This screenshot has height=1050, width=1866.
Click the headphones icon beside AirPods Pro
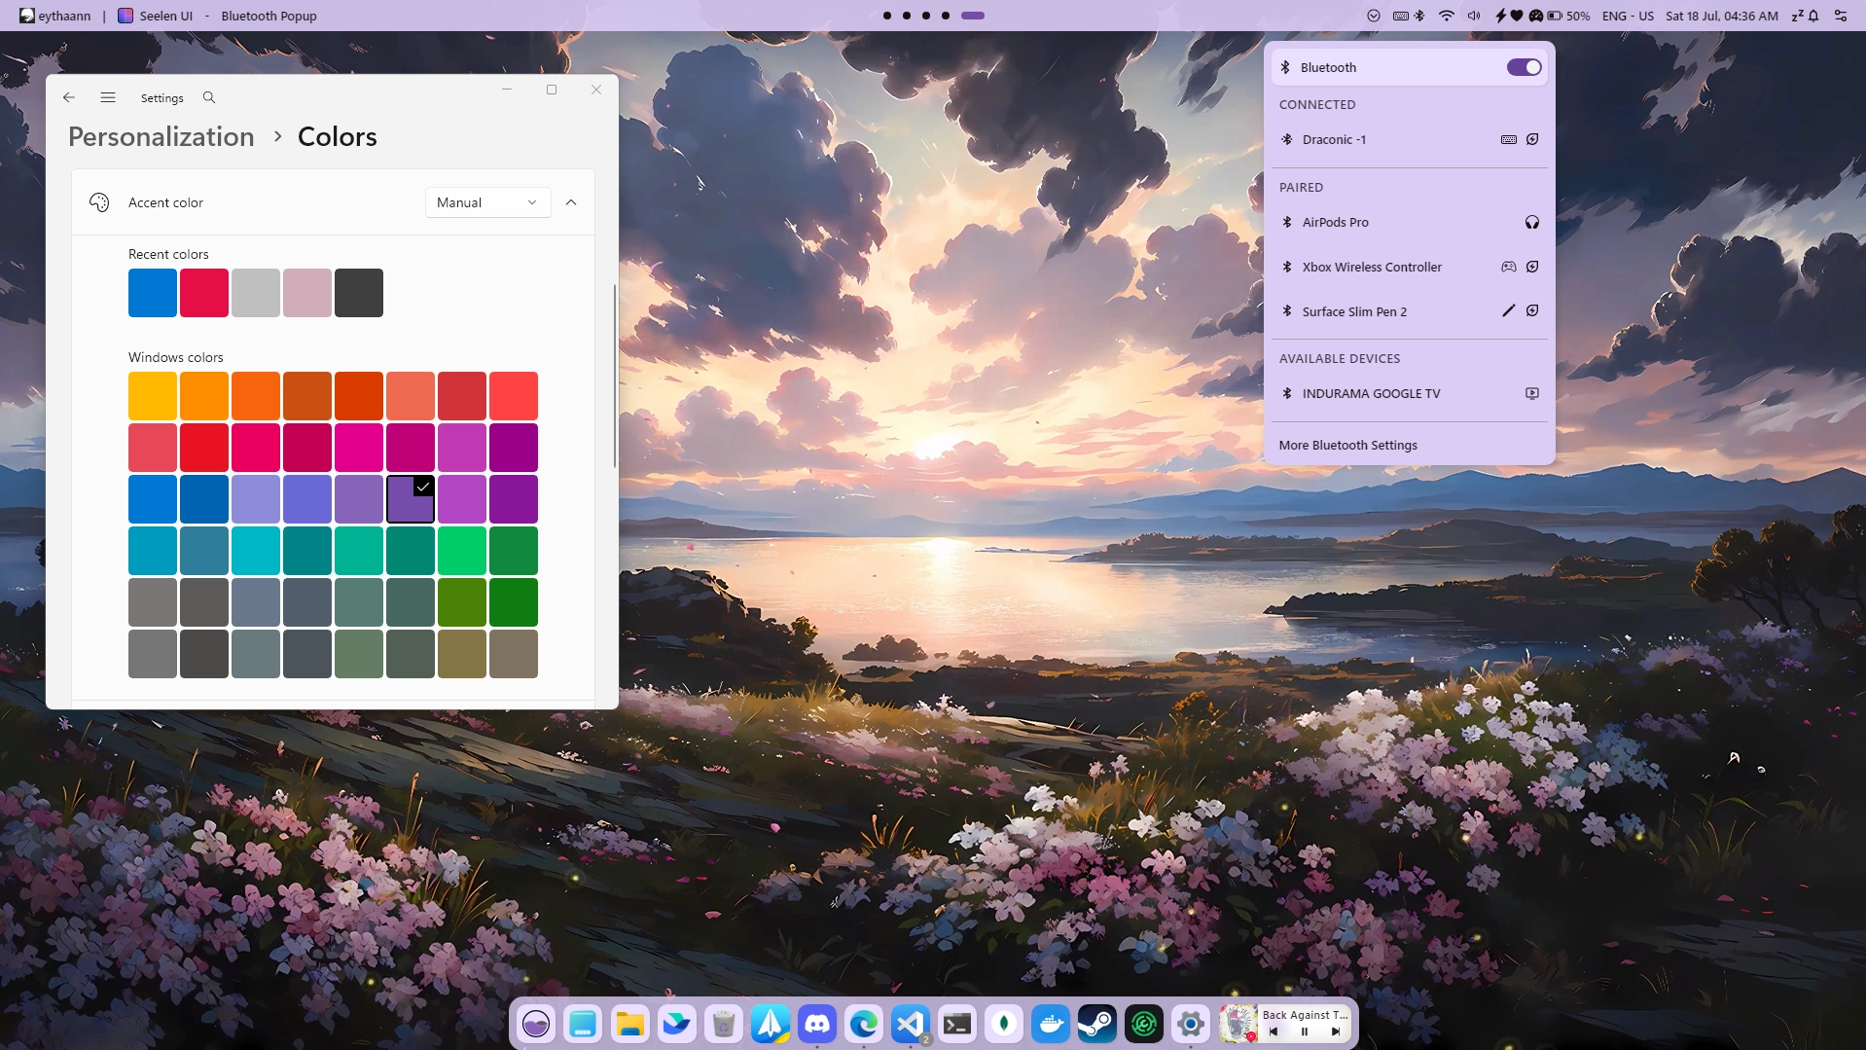pyautogui.click(x=1532, y=222)
